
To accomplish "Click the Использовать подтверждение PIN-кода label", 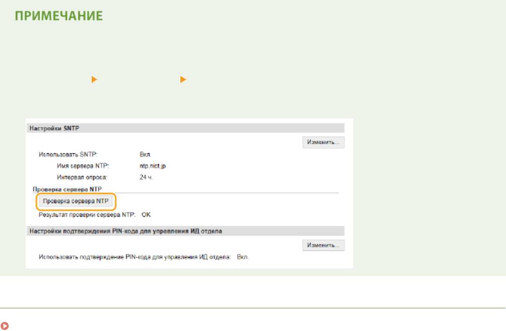I will tap(135, 257).
